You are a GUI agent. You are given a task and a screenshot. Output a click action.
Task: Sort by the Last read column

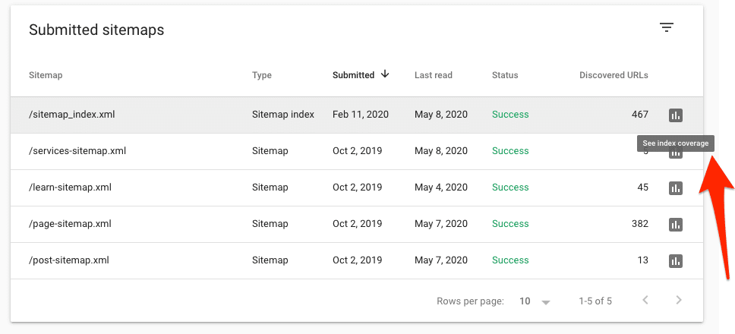click(433, 75)
